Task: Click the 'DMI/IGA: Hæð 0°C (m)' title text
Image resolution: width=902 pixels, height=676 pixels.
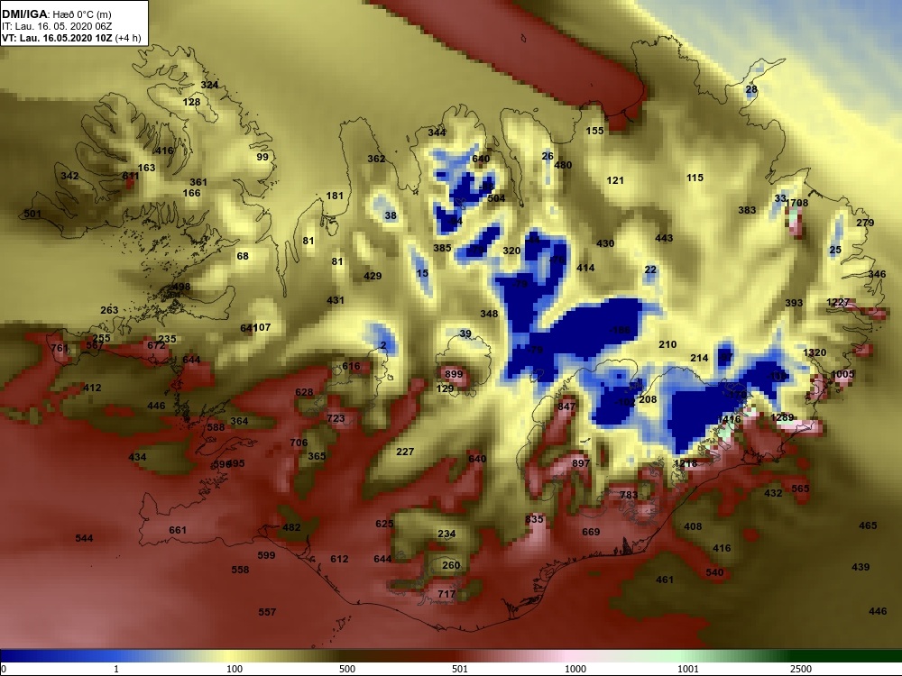Action: pyautogui.click(x=56, y=14)
